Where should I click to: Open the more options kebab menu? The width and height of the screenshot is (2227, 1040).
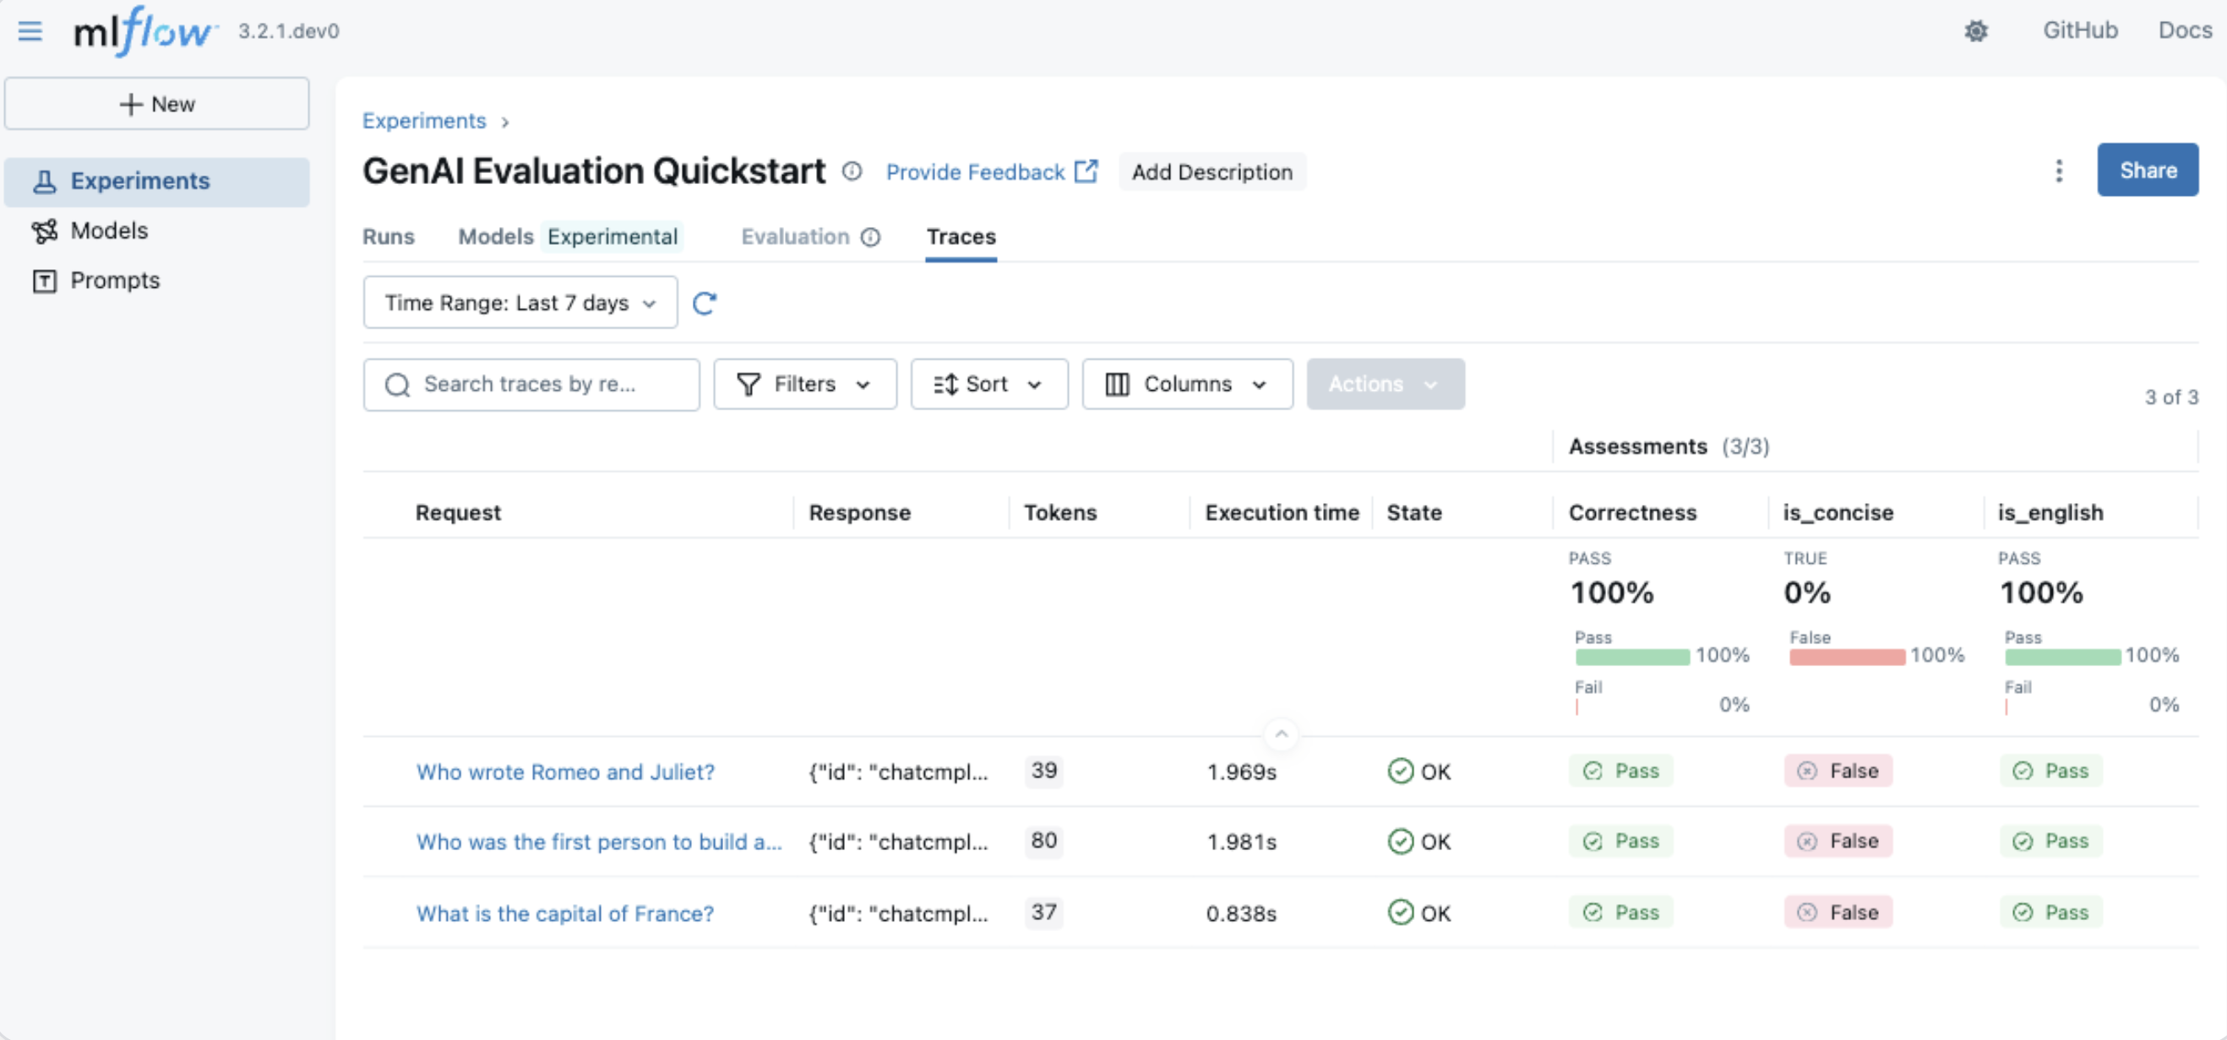[2059, 171]
